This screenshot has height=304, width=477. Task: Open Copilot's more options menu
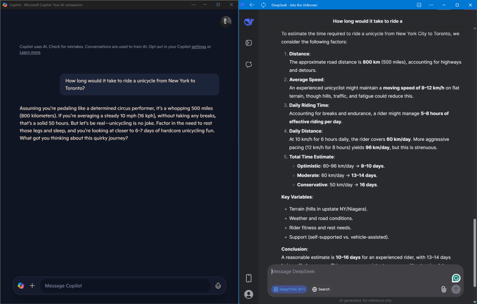pyautogui.click(x=193, y=5)
